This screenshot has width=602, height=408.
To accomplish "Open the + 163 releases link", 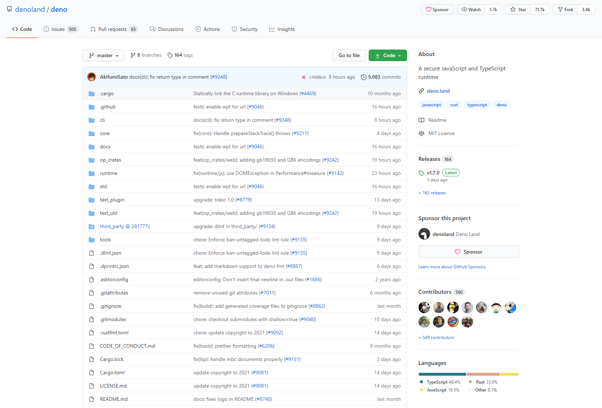I will click(432, 193).
